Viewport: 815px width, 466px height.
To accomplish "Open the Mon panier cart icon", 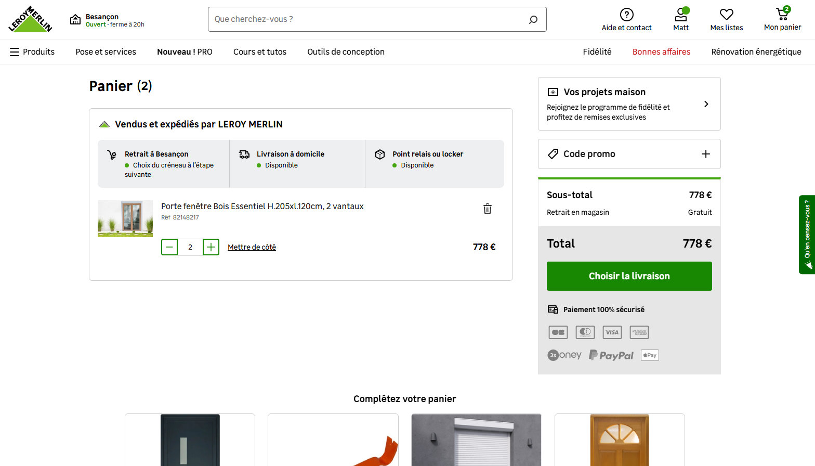I will coord(782,14).
